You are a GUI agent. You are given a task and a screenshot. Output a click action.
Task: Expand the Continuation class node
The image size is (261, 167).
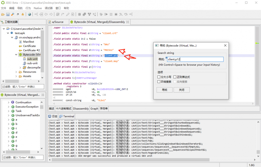coord(8,102)
